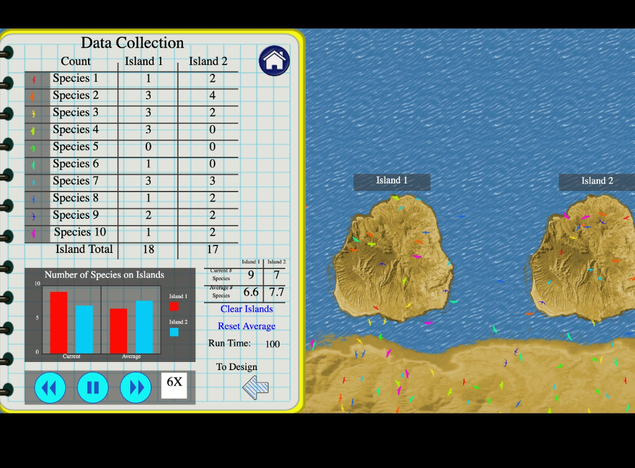The height and width of the screenshot is (468, 635).
Task: Select the Species 7 bird icon
Action: [x=32, y=180]
